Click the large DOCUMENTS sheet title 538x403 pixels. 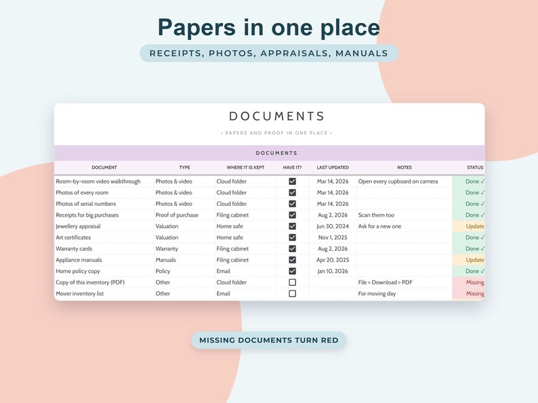(277, 116)
